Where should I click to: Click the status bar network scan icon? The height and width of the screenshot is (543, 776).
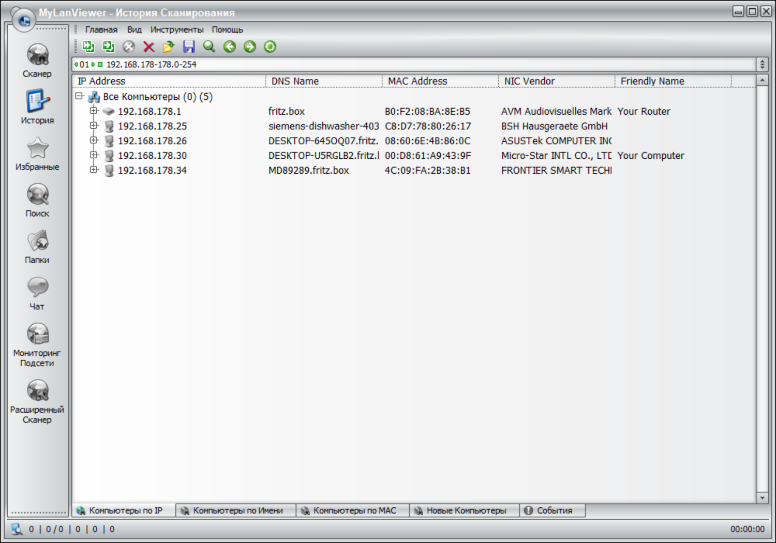click(17, 529)
